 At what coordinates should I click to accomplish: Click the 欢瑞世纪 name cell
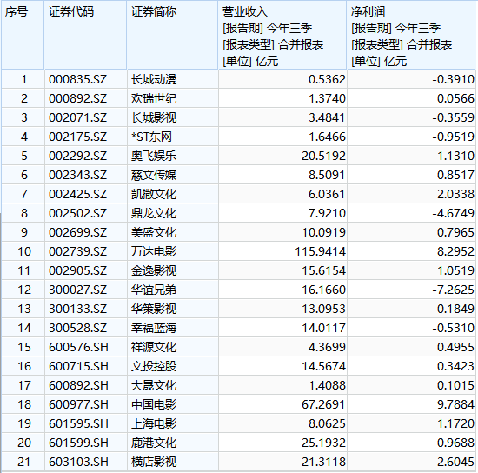[x=172, y=98]
